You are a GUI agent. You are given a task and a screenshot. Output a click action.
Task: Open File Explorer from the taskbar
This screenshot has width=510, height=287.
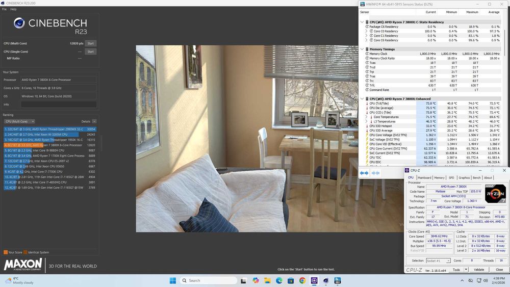pyautogui.click(x=267, y=280)
